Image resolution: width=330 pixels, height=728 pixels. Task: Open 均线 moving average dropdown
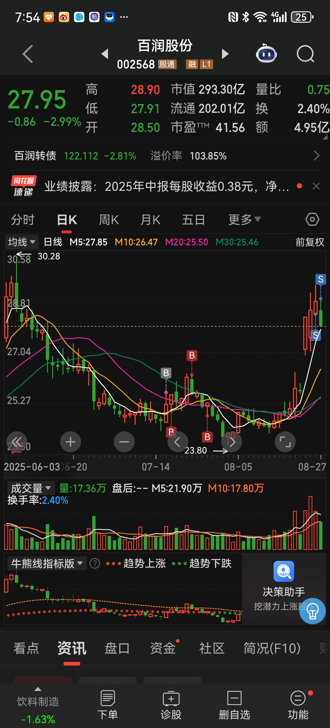click(22, 242)
